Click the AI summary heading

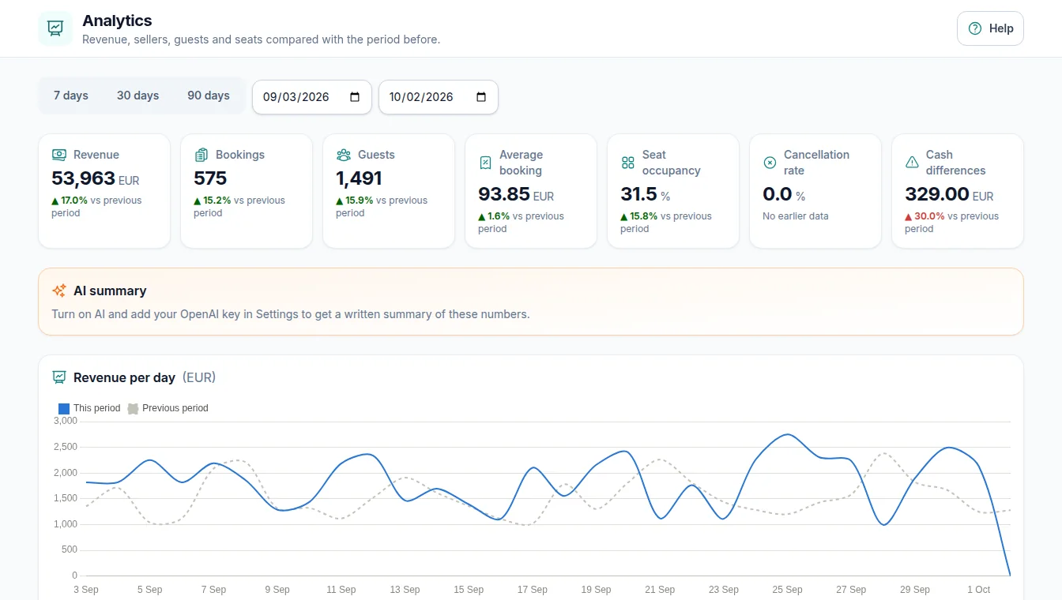pyautogui.click(x=110, y=291)
